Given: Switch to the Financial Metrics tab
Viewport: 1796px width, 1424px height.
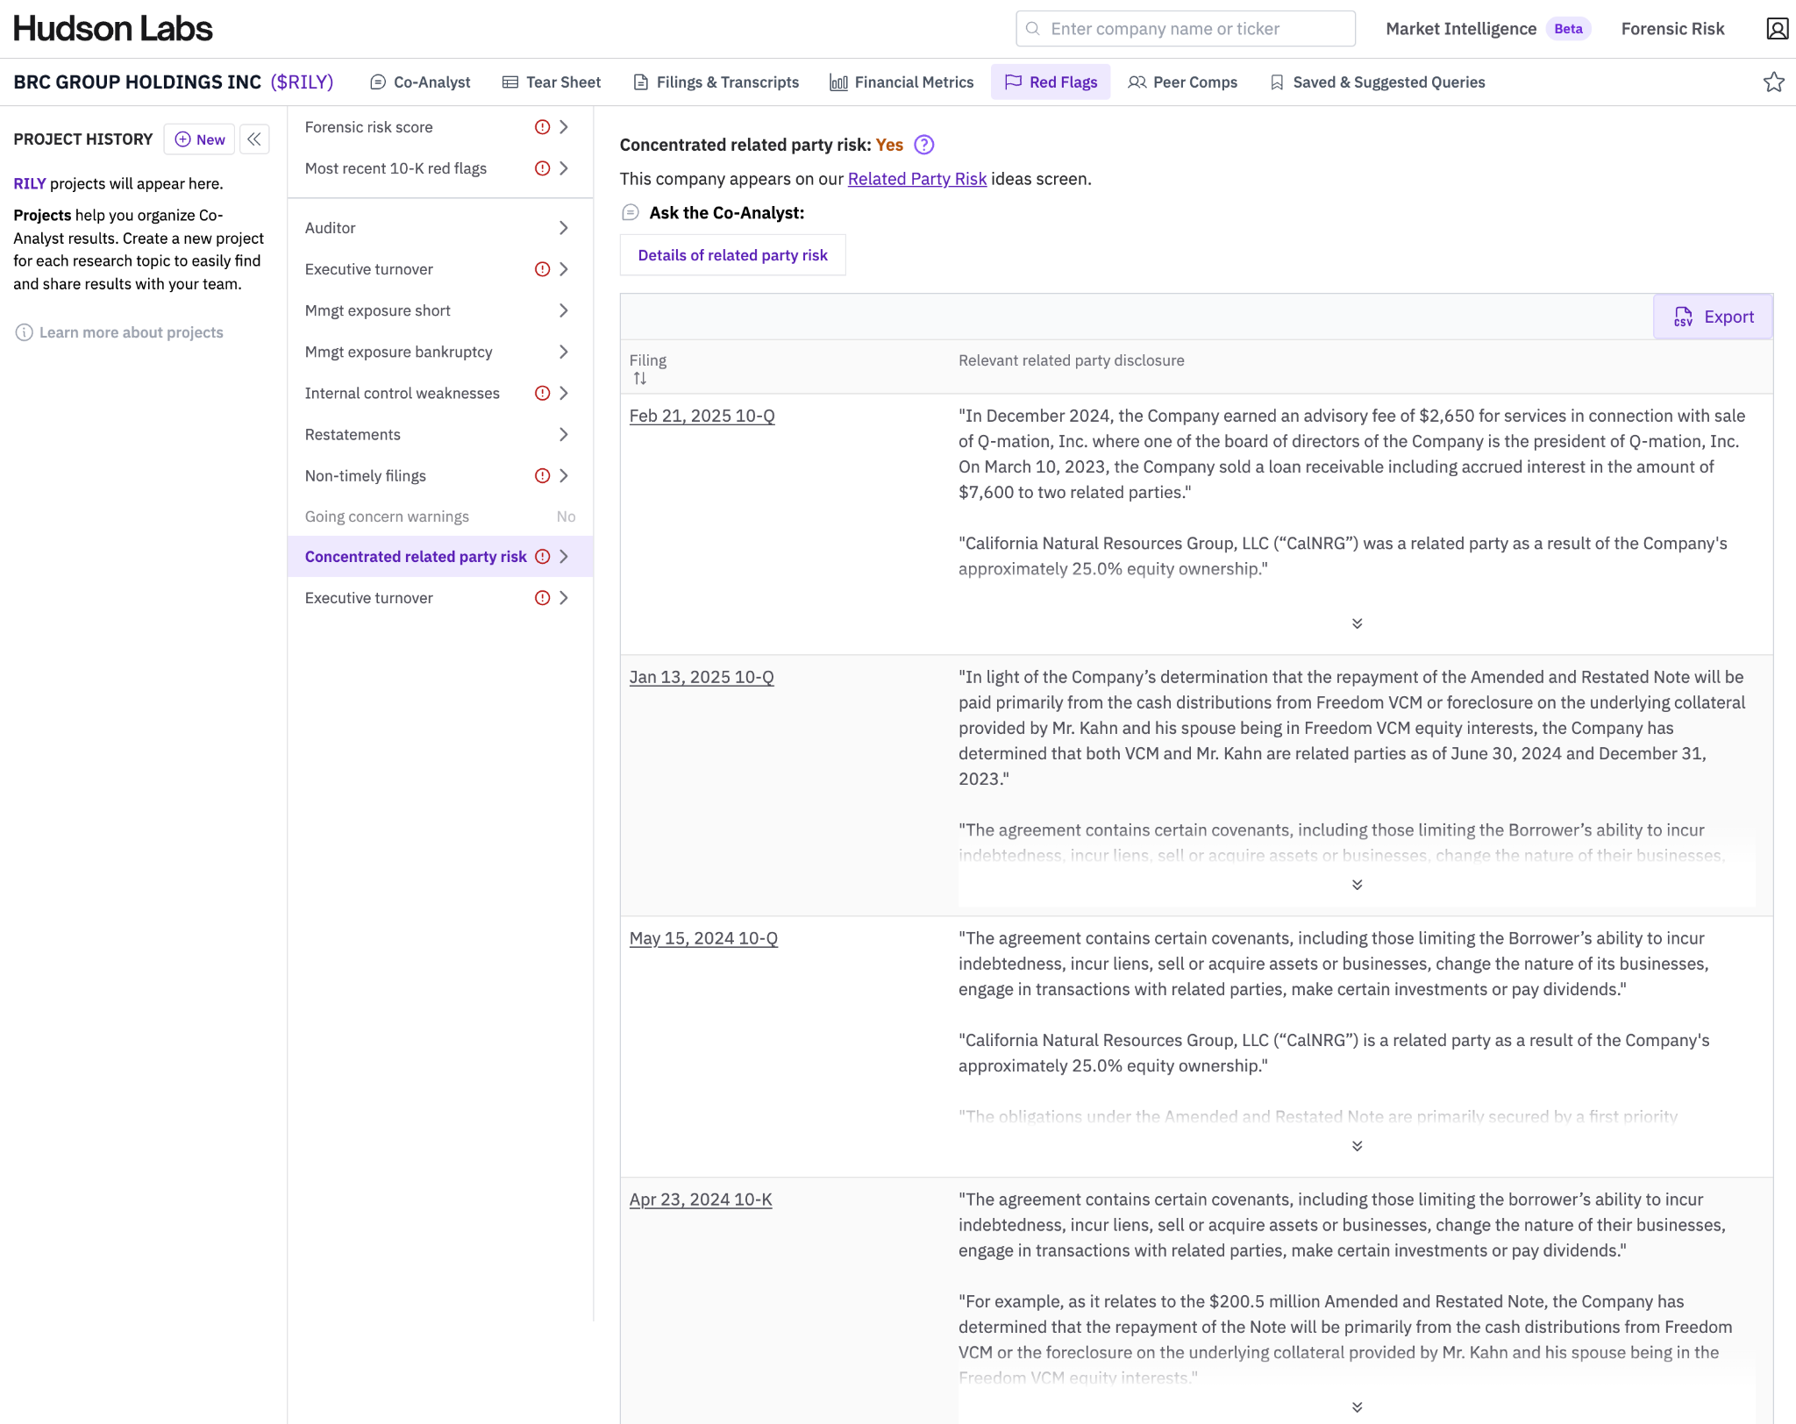Looking at the screenshot, I should pos(902,82).
